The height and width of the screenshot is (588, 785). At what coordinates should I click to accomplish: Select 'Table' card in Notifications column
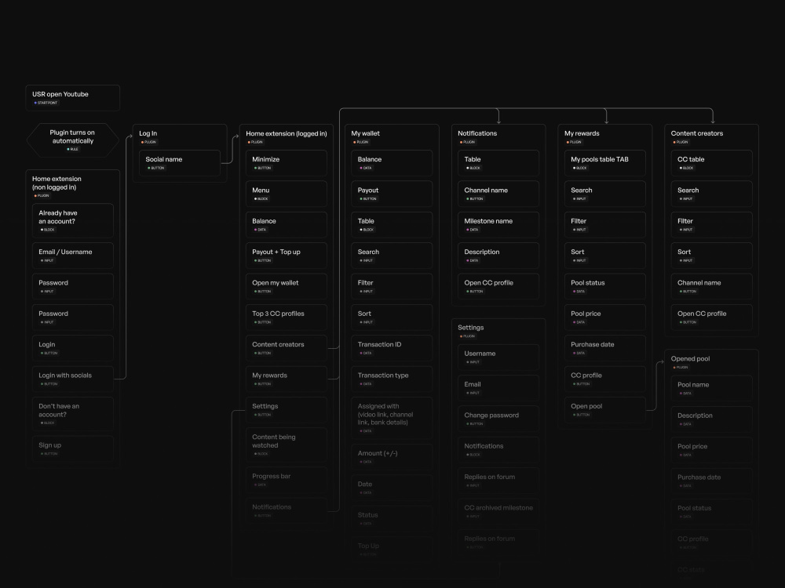coord(498,163)
